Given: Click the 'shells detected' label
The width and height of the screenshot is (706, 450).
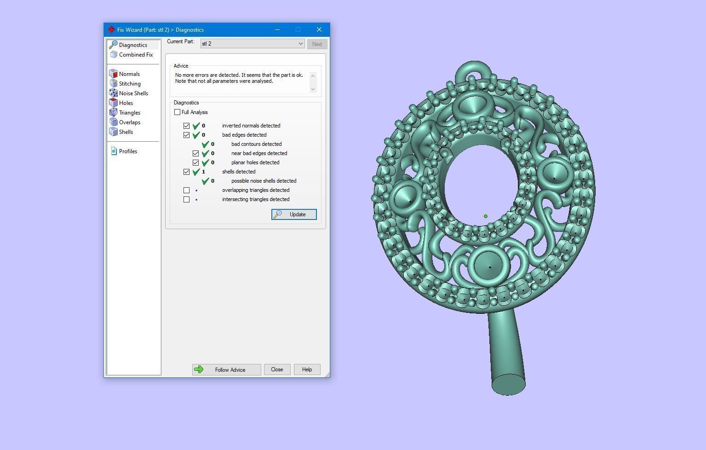Looking at the screenshot, I should point(239,172).
